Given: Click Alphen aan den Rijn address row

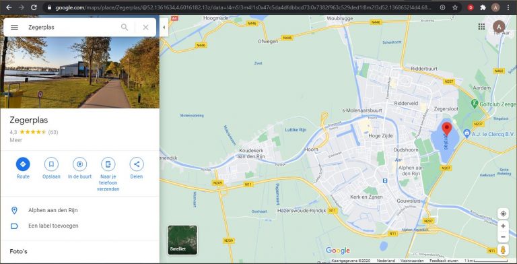Looking at the screenshot, I should pyautogui.click(x=80, y=210).
